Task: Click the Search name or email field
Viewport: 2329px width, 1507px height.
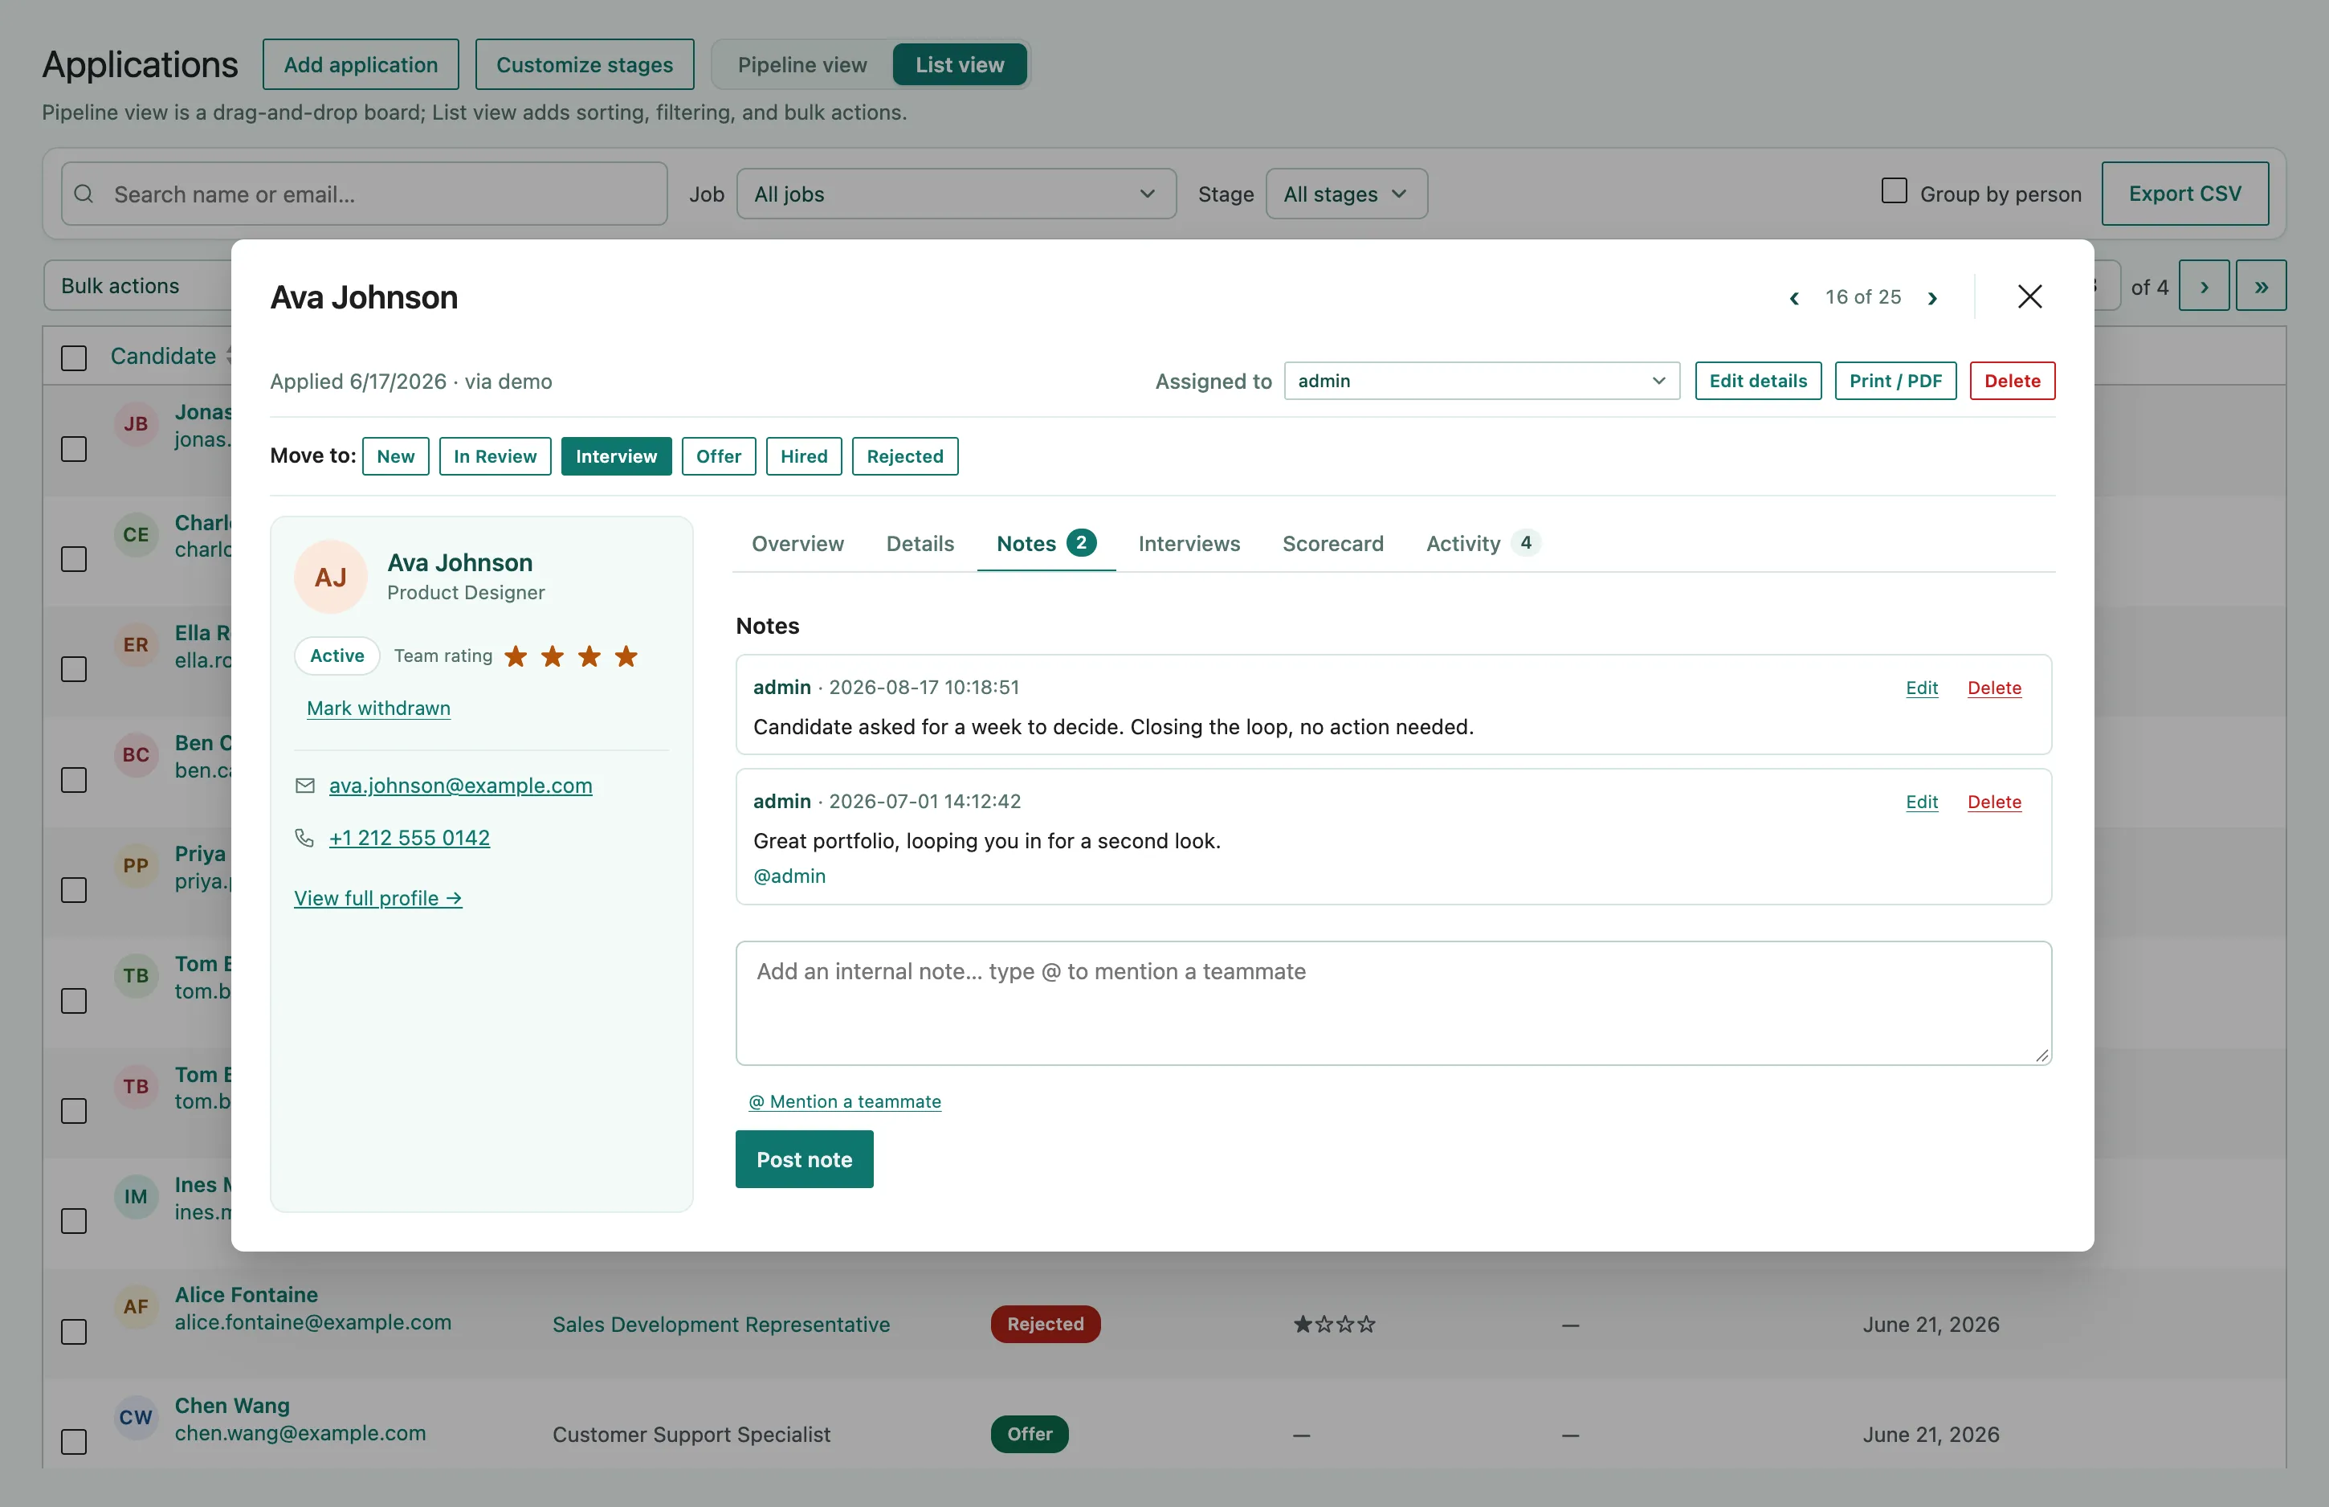Action: [x=364, y=194]
